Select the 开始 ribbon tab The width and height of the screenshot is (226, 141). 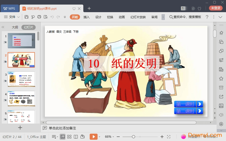[75, 17]
